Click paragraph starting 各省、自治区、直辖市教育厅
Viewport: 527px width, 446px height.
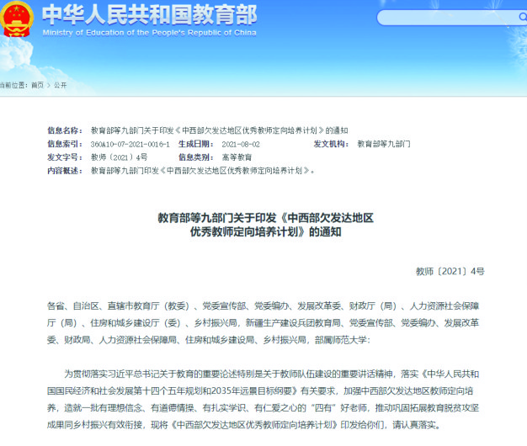pos(263,323)
